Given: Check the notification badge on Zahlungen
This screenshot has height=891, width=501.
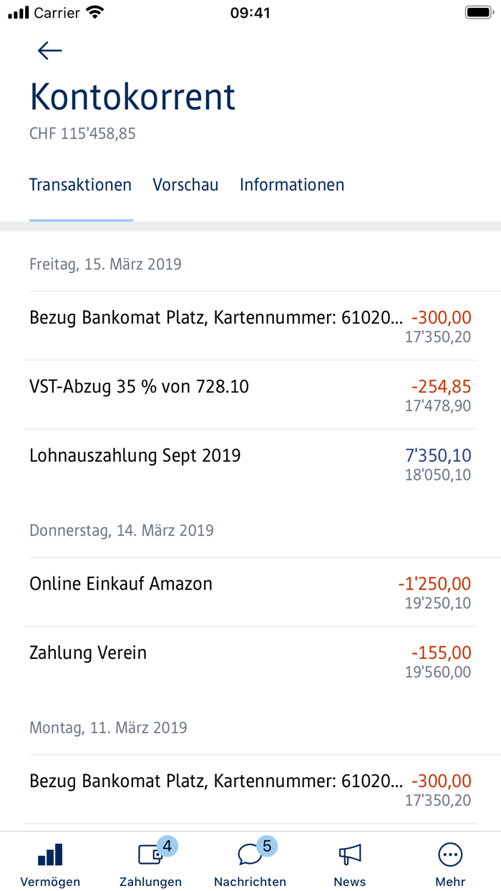Looking at the screenshot, I should 167,847.
